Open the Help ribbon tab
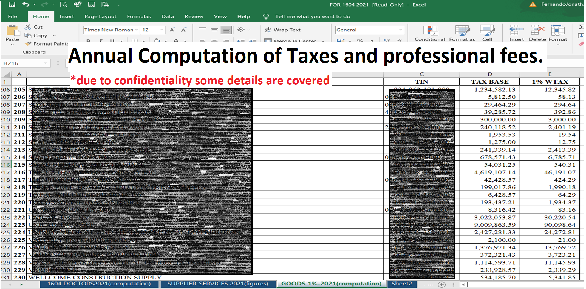Viewport: 586px width, 289px height. click(x=244, y=16)
